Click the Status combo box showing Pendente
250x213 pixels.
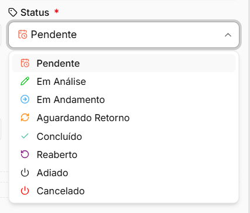pyautogui.click(x=124, y=35)
